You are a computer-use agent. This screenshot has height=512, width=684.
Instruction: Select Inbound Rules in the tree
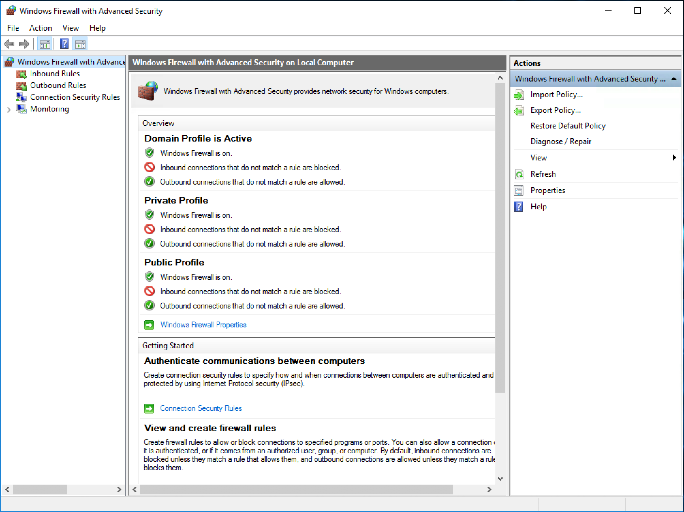point(54,74)
